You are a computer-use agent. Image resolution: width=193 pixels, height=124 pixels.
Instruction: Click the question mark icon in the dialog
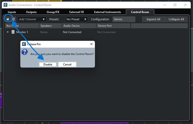pos(25,52)
